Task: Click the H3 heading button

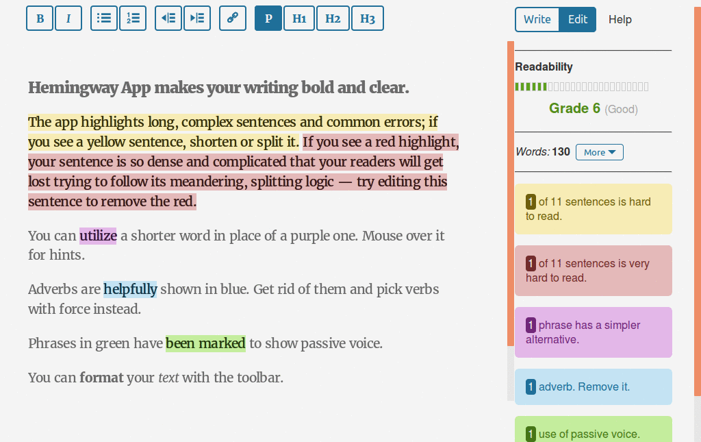Action: pos(367,18)
